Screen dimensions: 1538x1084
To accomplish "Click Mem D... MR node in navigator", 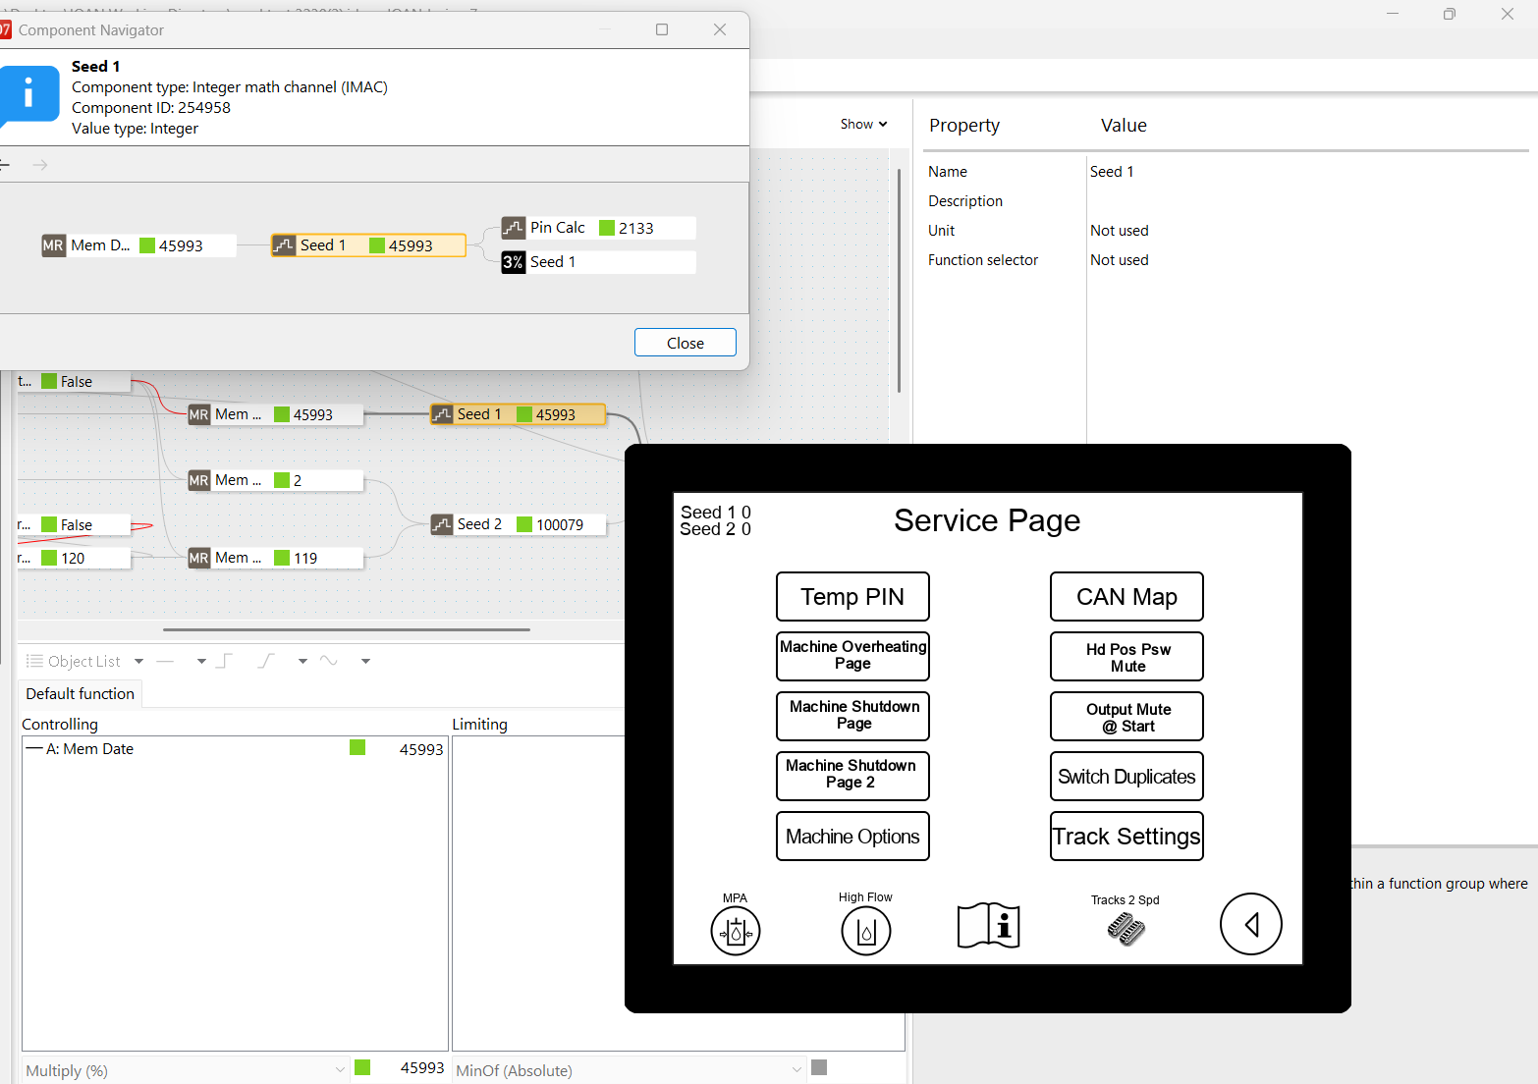I will pyautogui.click(x=137, y=245).
